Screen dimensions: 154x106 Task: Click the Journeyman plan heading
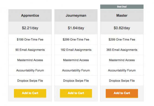[76, 15]
